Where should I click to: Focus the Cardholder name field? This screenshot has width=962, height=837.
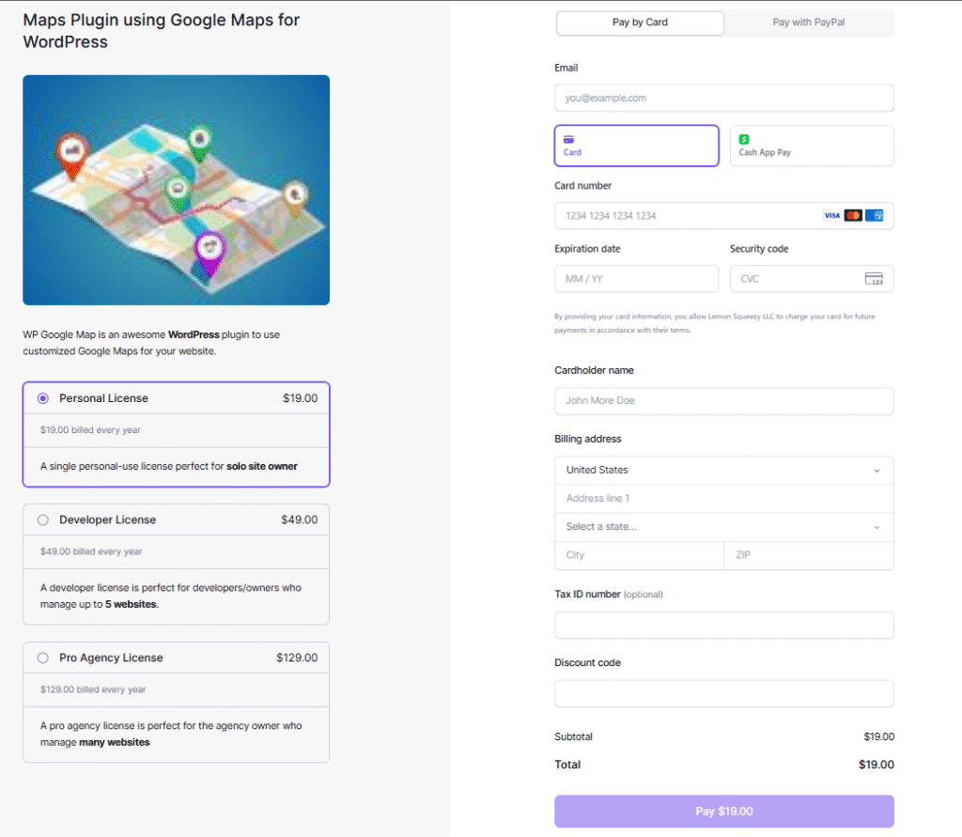point(724,401)
